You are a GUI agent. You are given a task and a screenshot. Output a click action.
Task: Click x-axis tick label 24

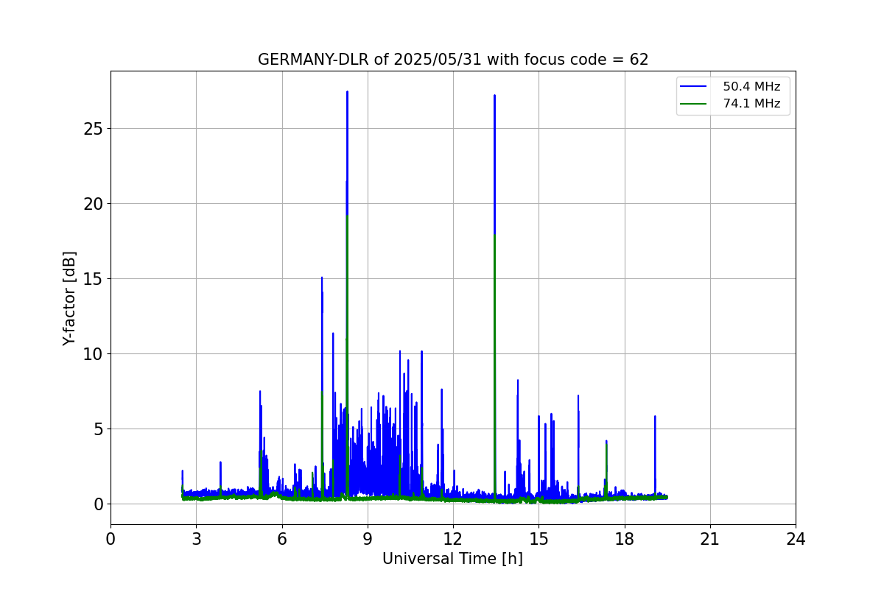coord(796,539)
